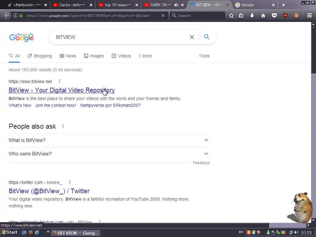
Task: Click the Google holiday logo
Action: pyautogui.click(x=21, y=37)
